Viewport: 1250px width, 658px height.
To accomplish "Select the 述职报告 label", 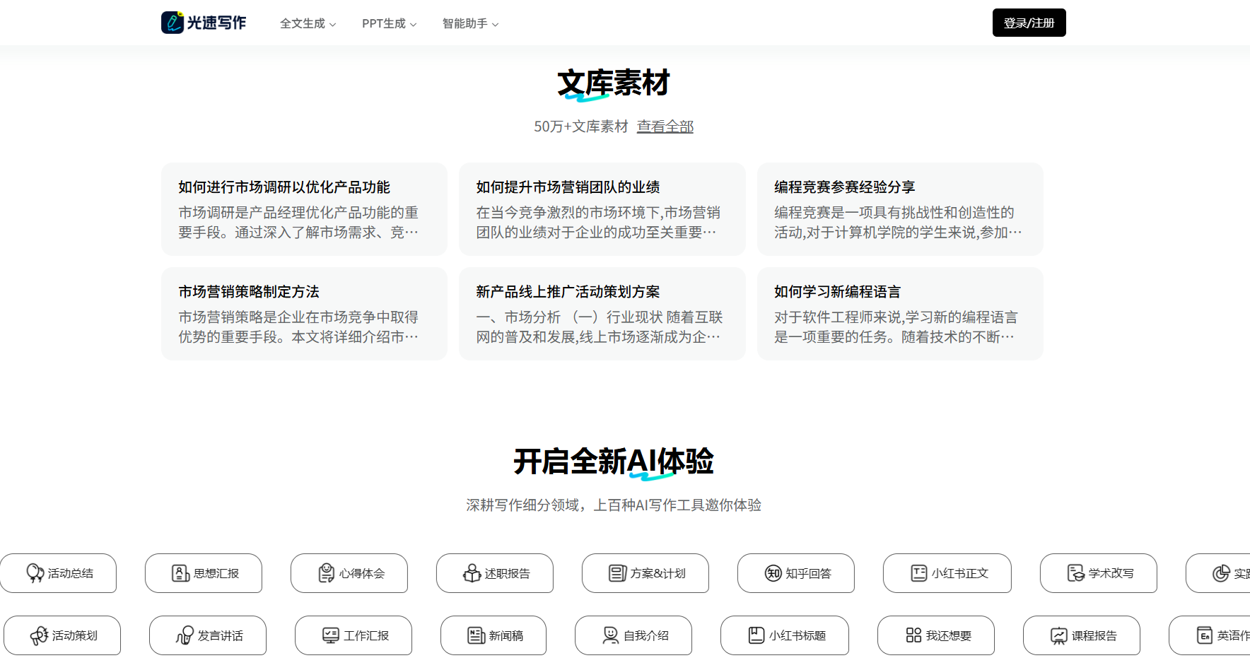I will click(508, 573).
